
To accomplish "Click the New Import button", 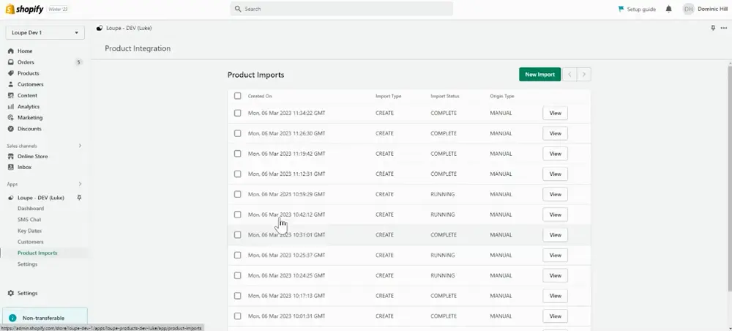I will [539, 74].
